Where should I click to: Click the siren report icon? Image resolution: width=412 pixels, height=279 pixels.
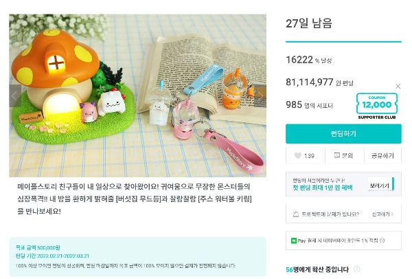296,214
